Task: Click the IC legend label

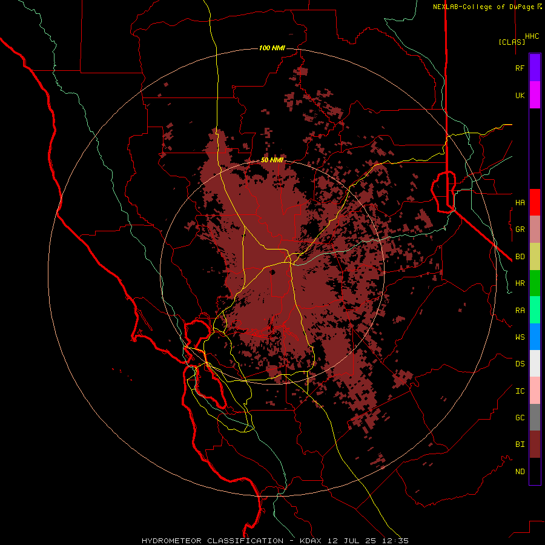Action: (x=520, y=391)
